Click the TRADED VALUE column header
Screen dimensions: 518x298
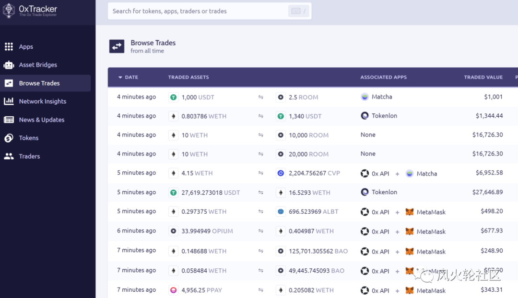click(x=483, y=77)
